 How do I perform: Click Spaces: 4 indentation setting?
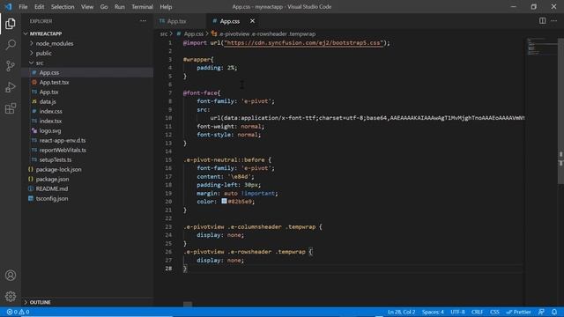(433, 312)
